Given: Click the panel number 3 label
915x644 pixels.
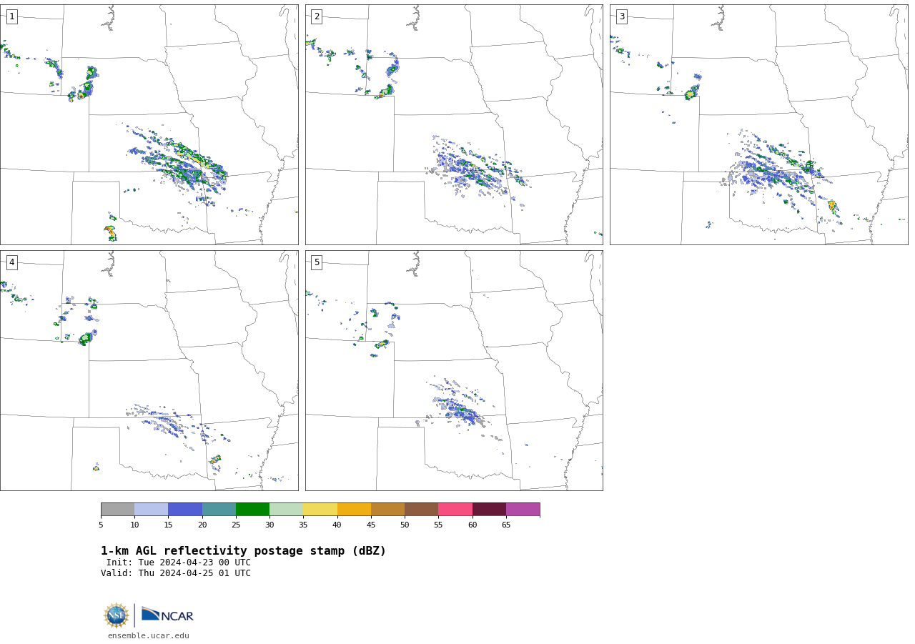Looking at the screenshot, I should pyautogui.click(x=621, y=16).
